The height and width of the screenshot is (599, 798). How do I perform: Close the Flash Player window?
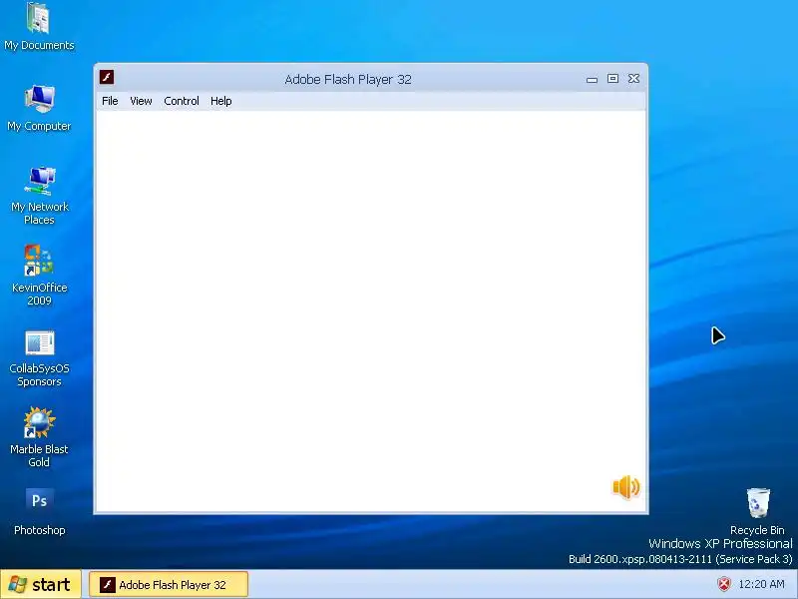(633, 79)
